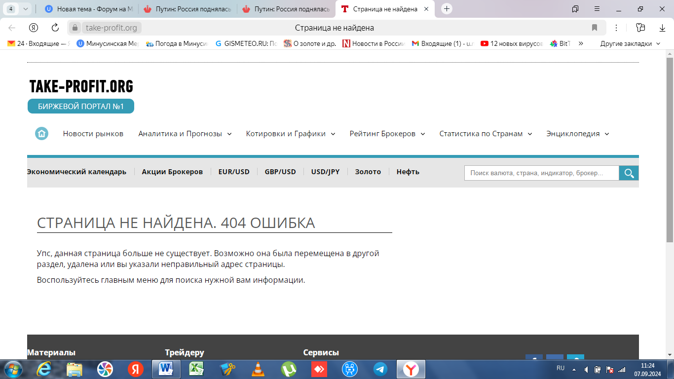Open the browser three-dot menu
This screenshot has height=379, width=674.
click(x=616, y=28)
